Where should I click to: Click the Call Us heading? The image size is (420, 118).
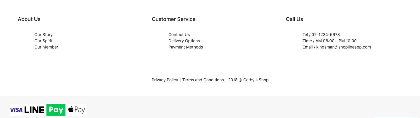pyautogui.click(x=295, y=19)
